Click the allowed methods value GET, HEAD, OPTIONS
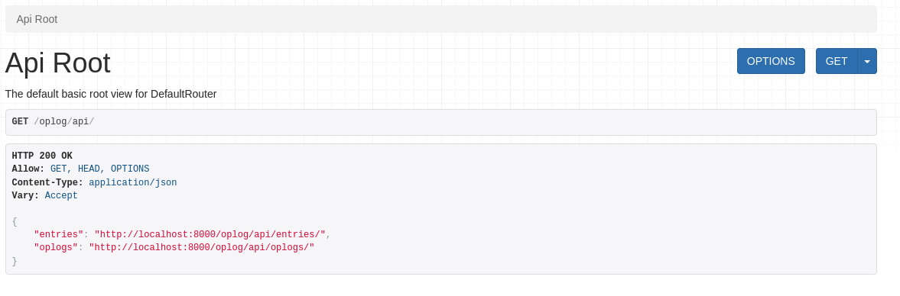This screenshot has height=296, width=900. (100, 169)
